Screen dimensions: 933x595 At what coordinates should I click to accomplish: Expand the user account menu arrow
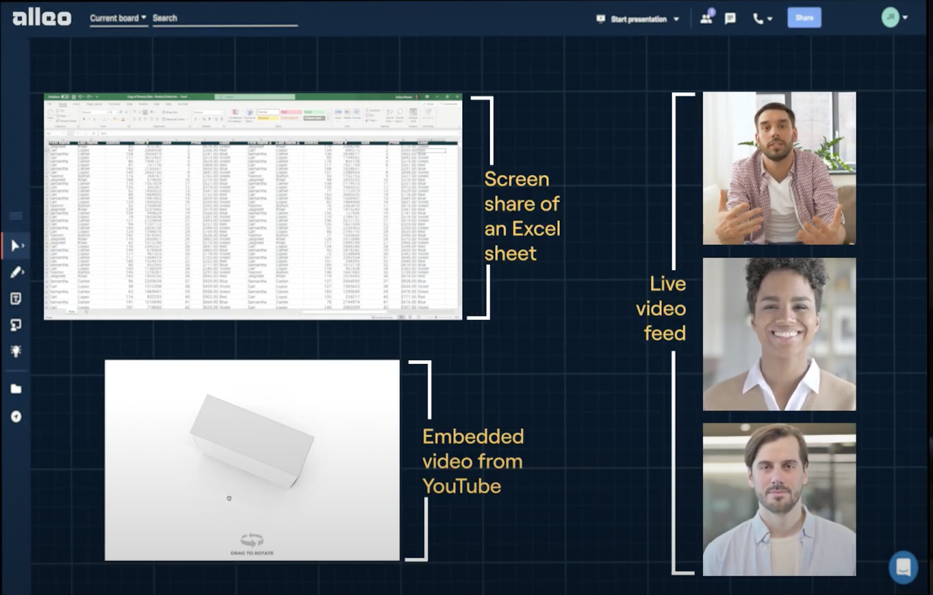click(905, 17)
